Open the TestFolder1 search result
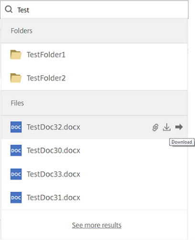Viewport: 195px width, 240px height. [x=94, y=55]
